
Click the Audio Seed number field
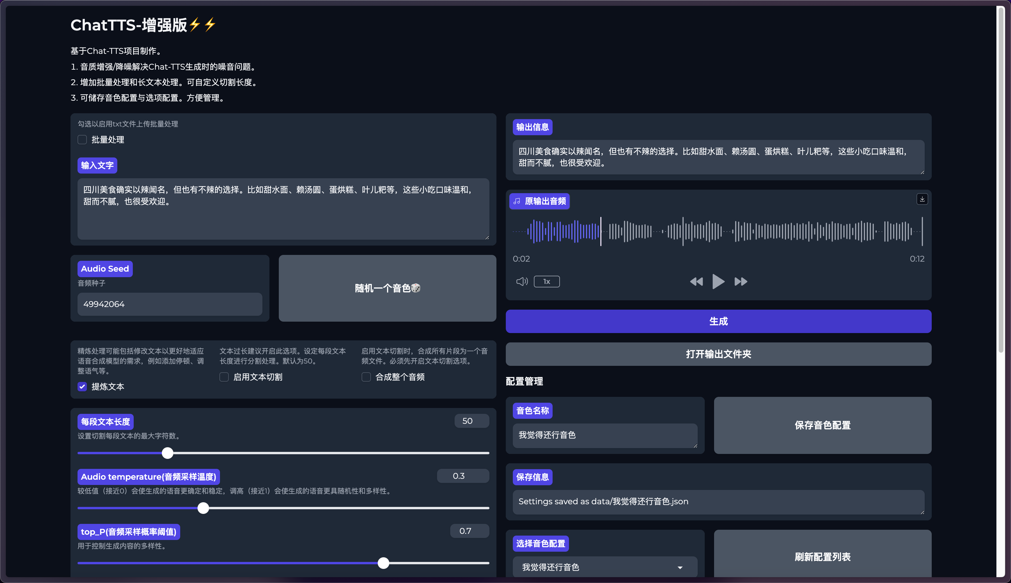pos(170,304)
